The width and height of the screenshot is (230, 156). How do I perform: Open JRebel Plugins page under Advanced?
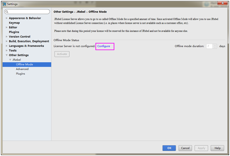tap(20, 74)
